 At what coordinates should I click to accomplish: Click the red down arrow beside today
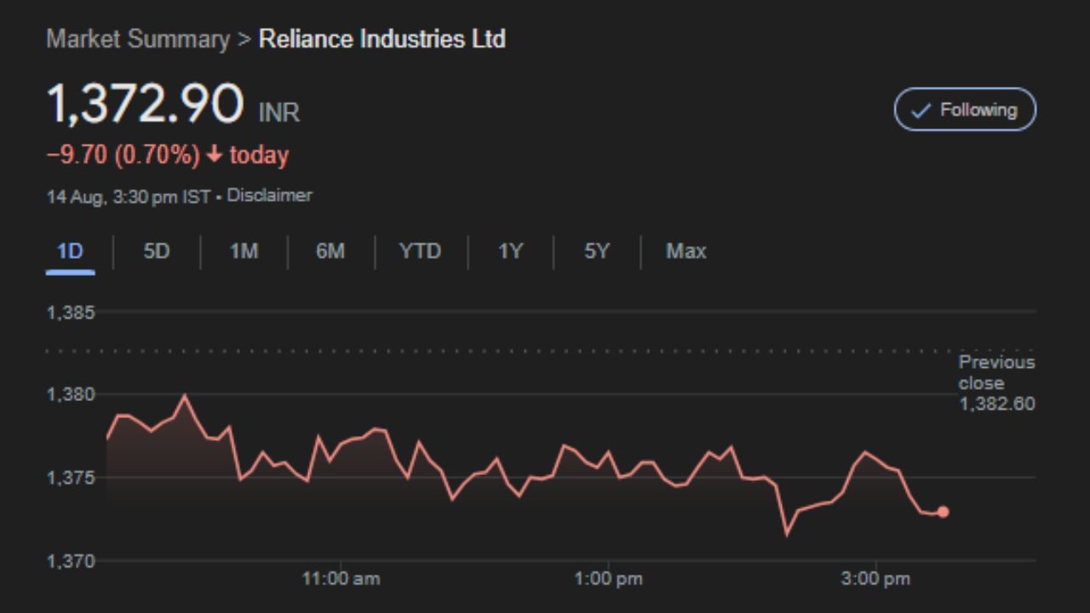tap(214, 156)
